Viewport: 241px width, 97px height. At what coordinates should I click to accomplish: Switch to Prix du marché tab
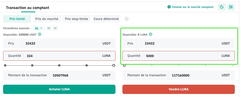pyautogui.click(x=47, y=19)
